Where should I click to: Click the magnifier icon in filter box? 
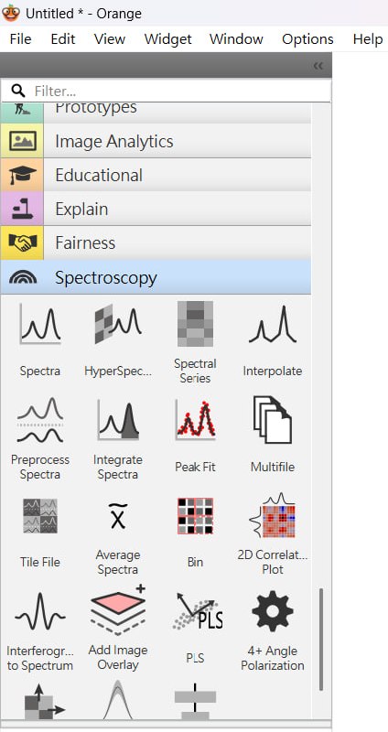(x=18, y=90)
